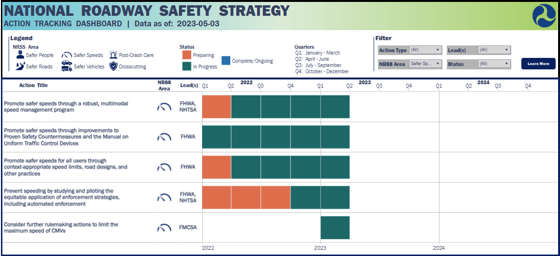560x256 pixels.
Task: Expand the Status filter dropdown
Action: click(494, 64)
